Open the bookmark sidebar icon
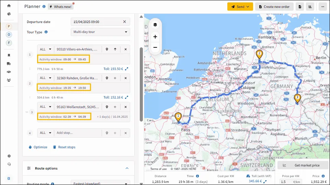Screen dimensions: 330x185 tap(9, 55)
